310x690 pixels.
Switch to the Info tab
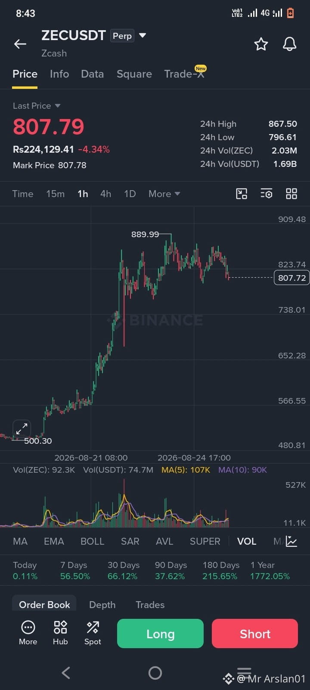click(x=59, y=74)
